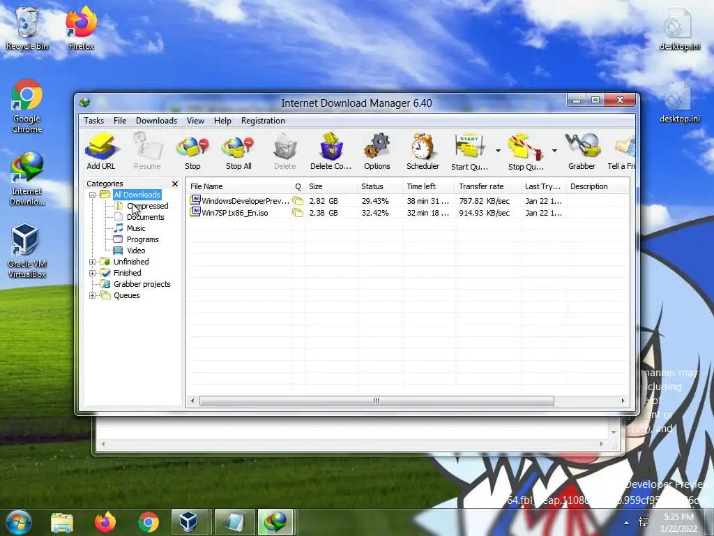Click the download list scroll right arrow
The image size is (714, 536).
point(623,401)
